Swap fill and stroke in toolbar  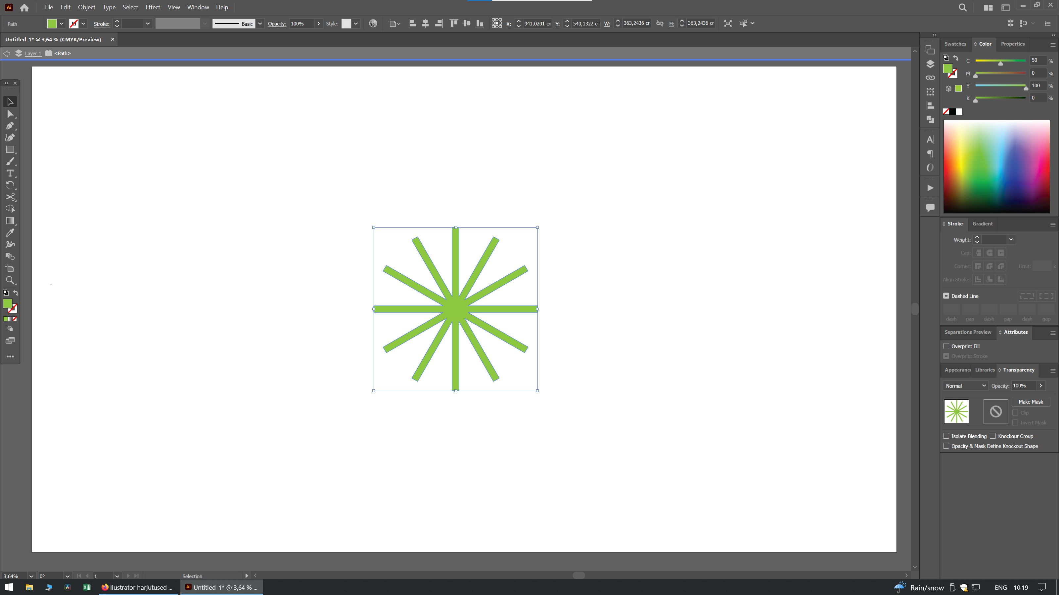click(x=16, y=293)
